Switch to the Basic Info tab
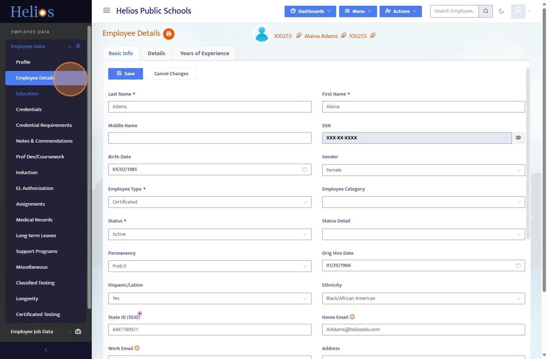This screenshot has width=547, height=359. [121, 53]
